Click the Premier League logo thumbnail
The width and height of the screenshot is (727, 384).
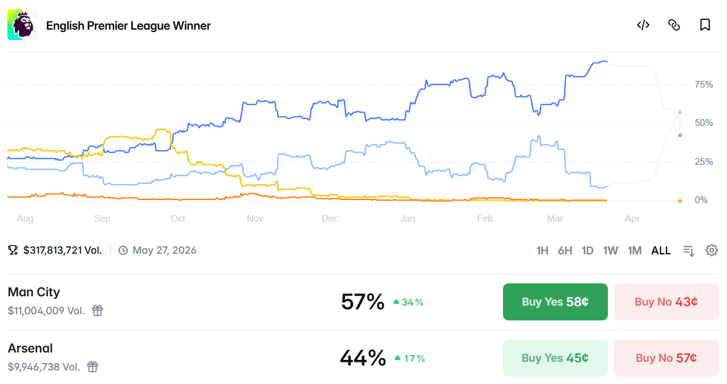[x=23, y=25]
